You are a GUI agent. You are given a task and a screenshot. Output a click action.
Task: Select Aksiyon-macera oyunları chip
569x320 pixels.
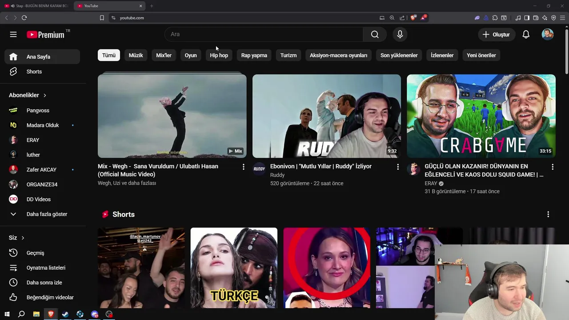[x=338, y=55]
